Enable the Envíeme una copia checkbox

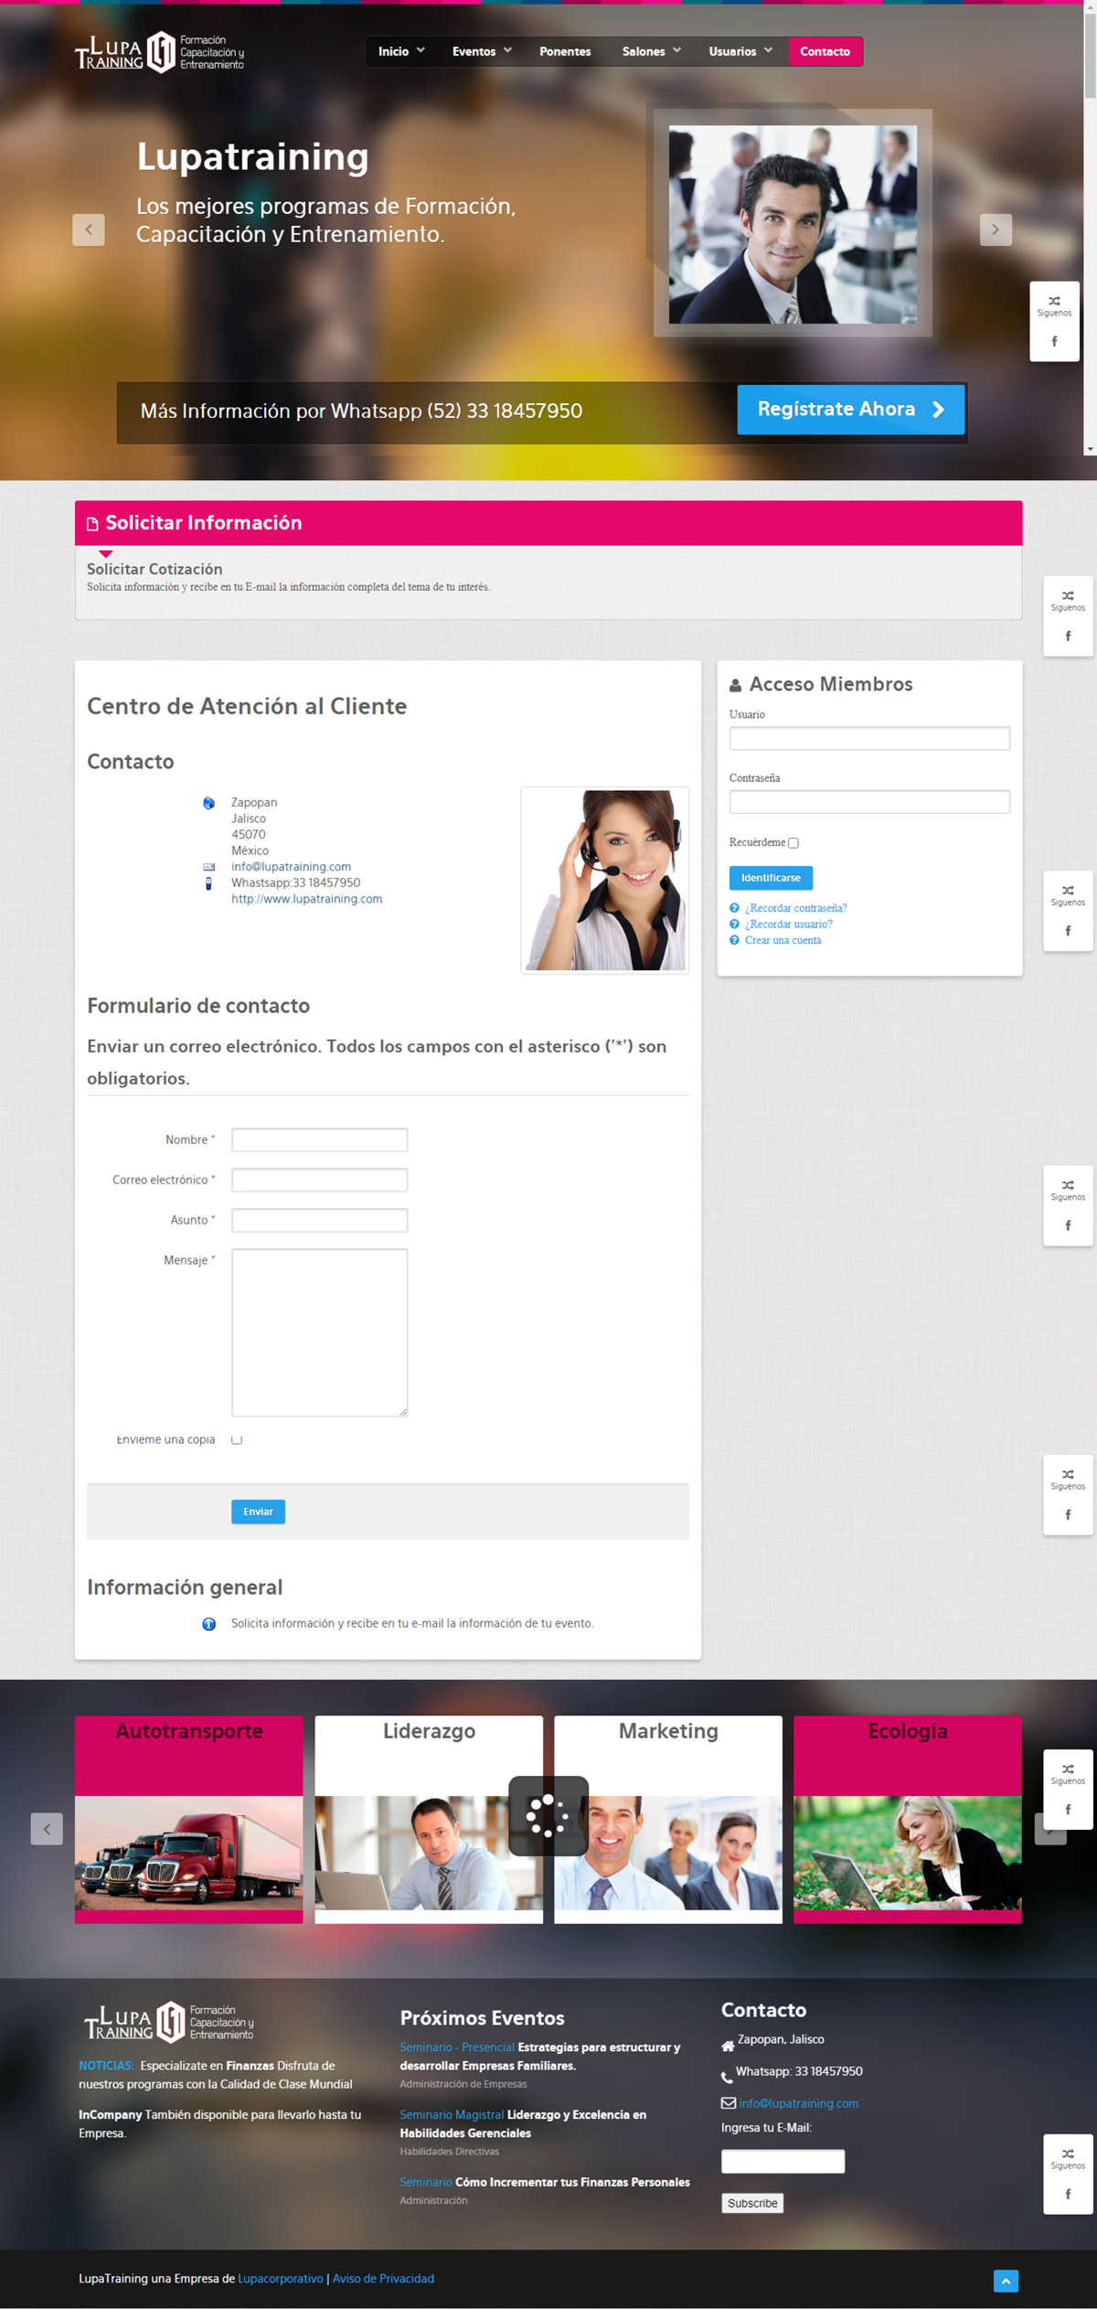[237, 1439]
